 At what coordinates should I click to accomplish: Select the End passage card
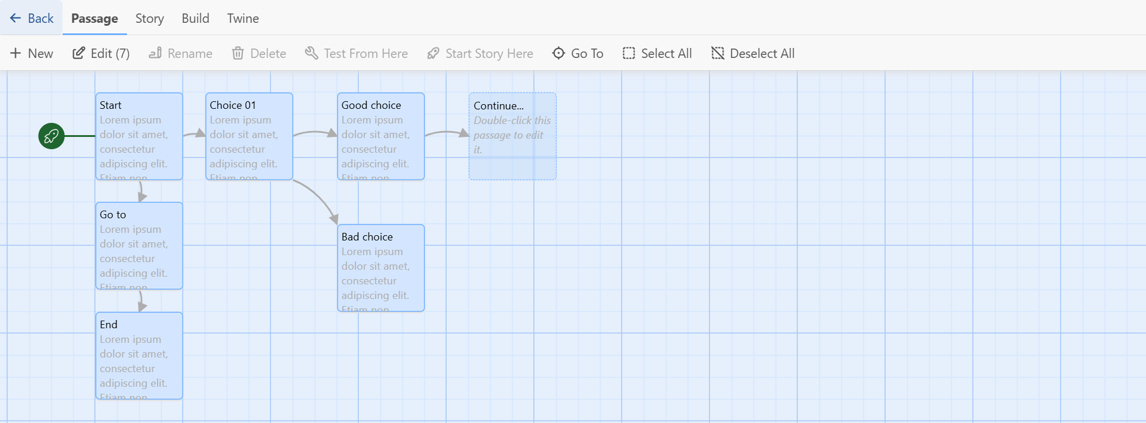(x=139, y=356)
